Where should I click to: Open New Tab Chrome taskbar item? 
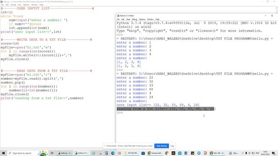point(217,153)
